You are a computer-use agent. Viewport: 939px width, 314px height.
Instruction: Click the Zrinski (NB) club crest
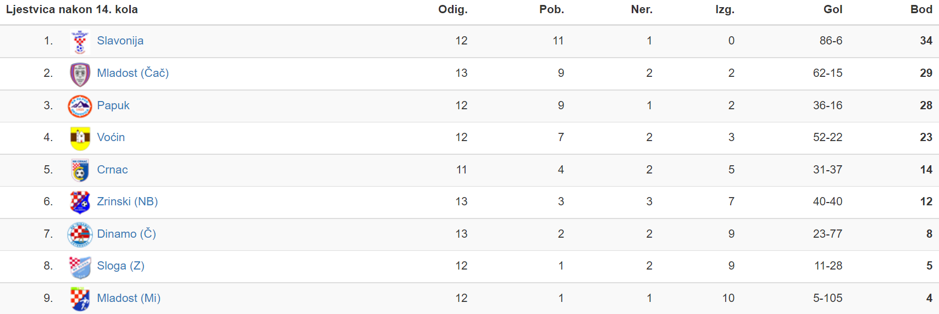[80, 203]
